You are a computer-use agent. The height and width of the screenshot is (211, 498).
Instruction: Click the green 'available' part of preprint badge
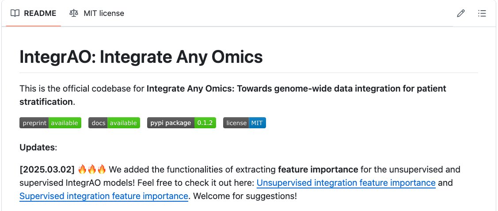point(65,123)
